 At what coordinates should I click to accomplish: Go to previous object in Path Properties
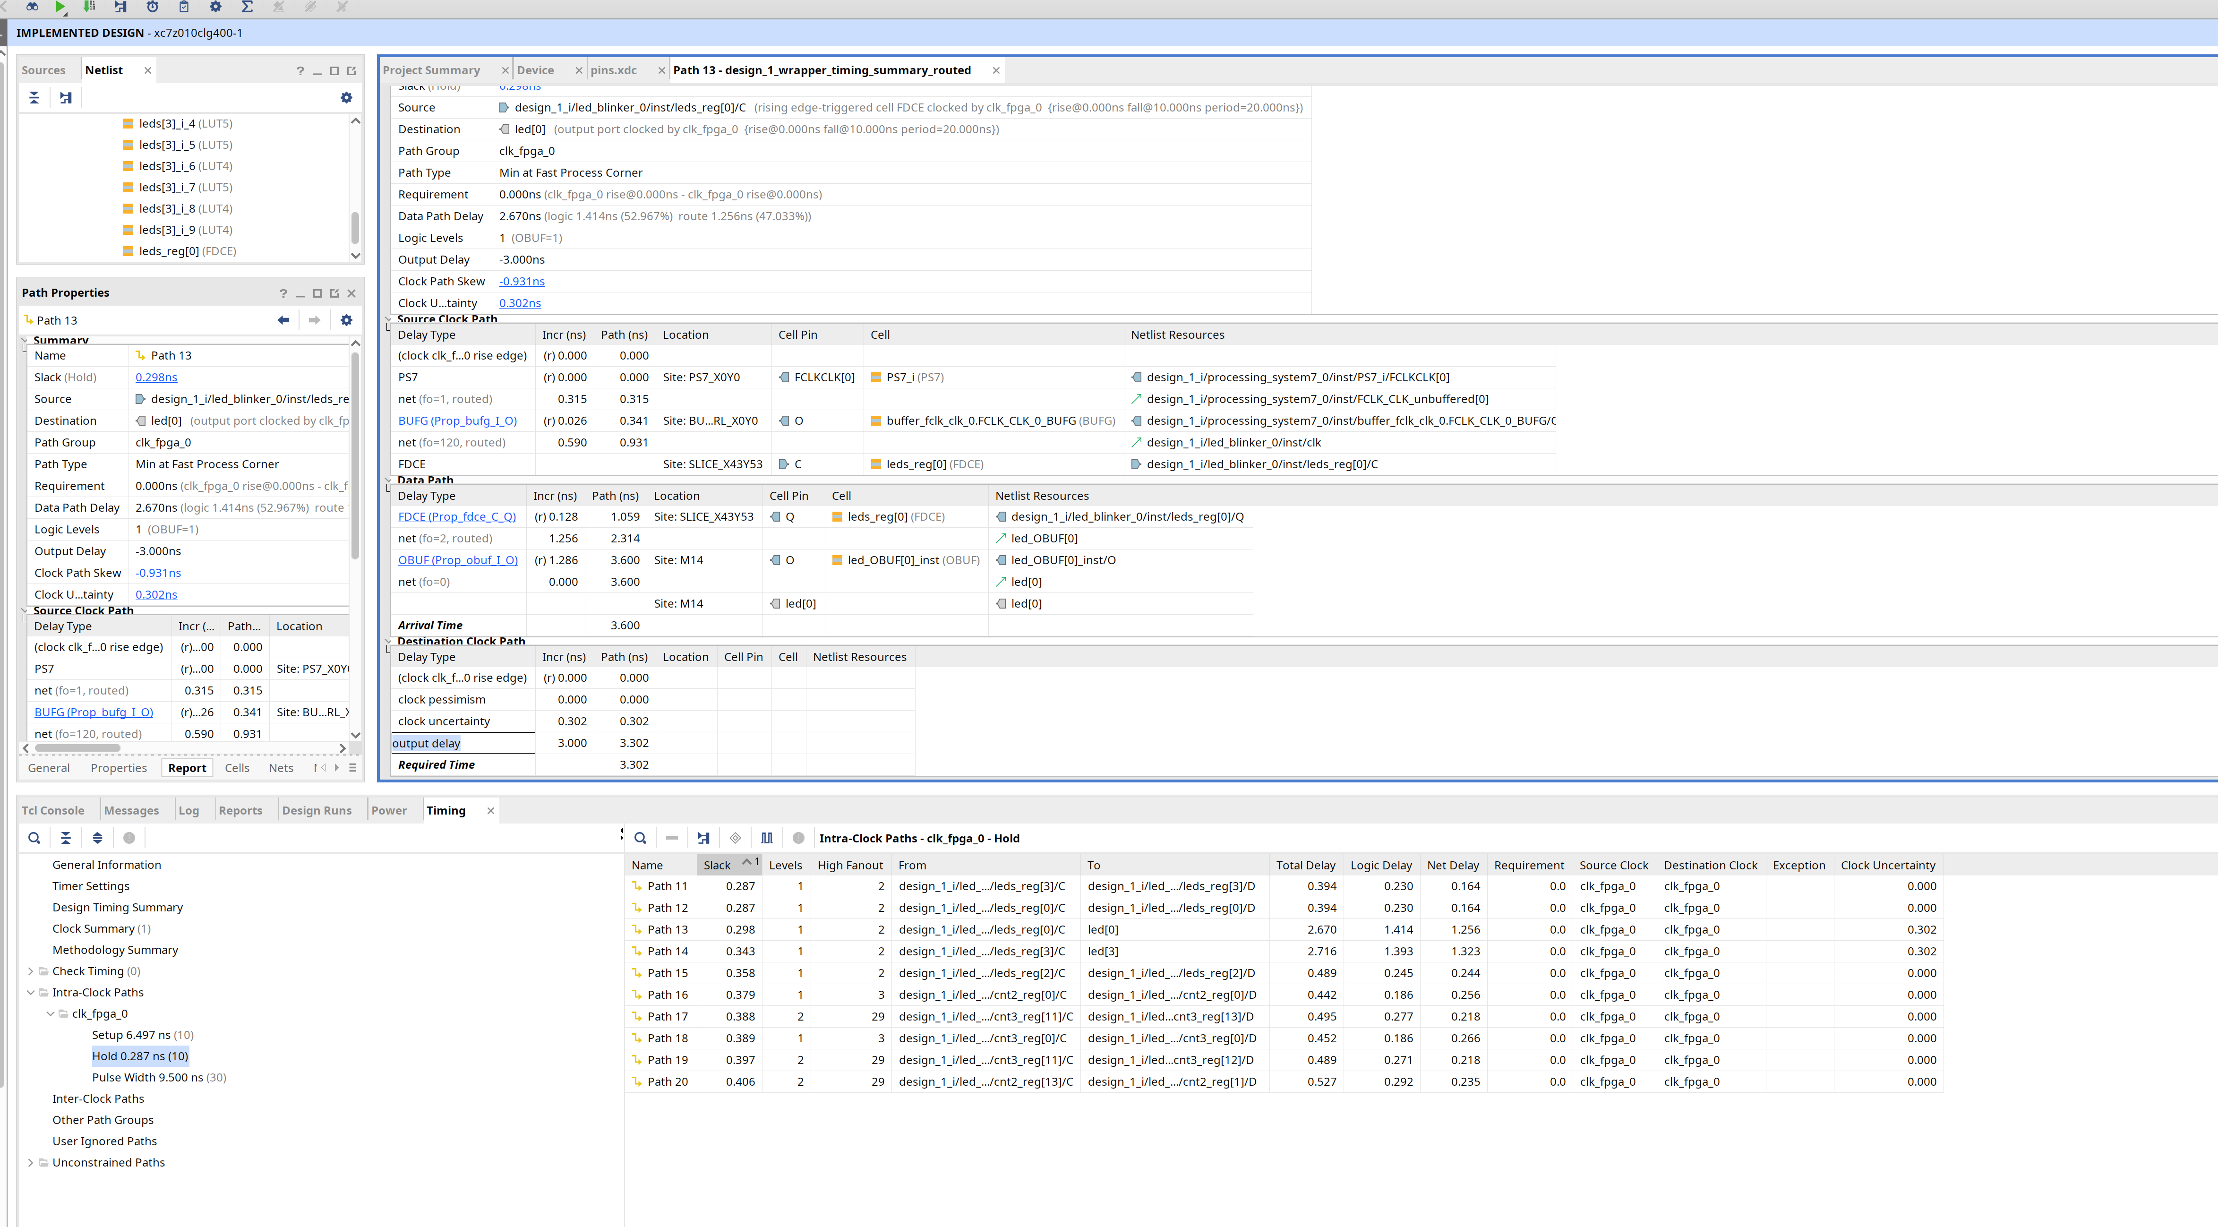[x=283, y=320]
